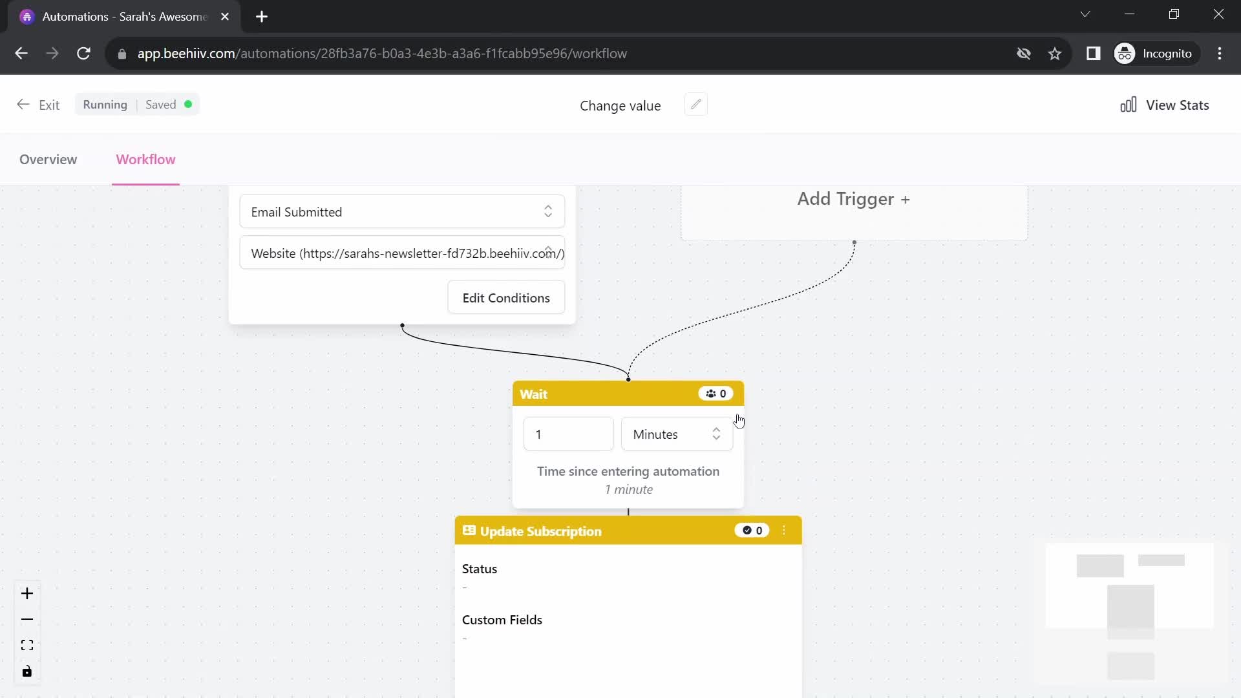The width and height of the screenshot is (1241, 698).
Task: Click the Workflow tab
Action: coord(145,160)
